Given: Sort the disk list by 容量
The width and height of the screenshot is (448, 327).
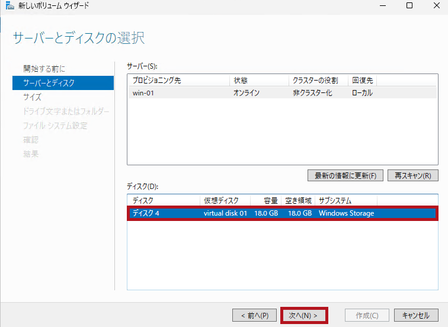Looking at the screenshot, I should [x=265, y=201].
